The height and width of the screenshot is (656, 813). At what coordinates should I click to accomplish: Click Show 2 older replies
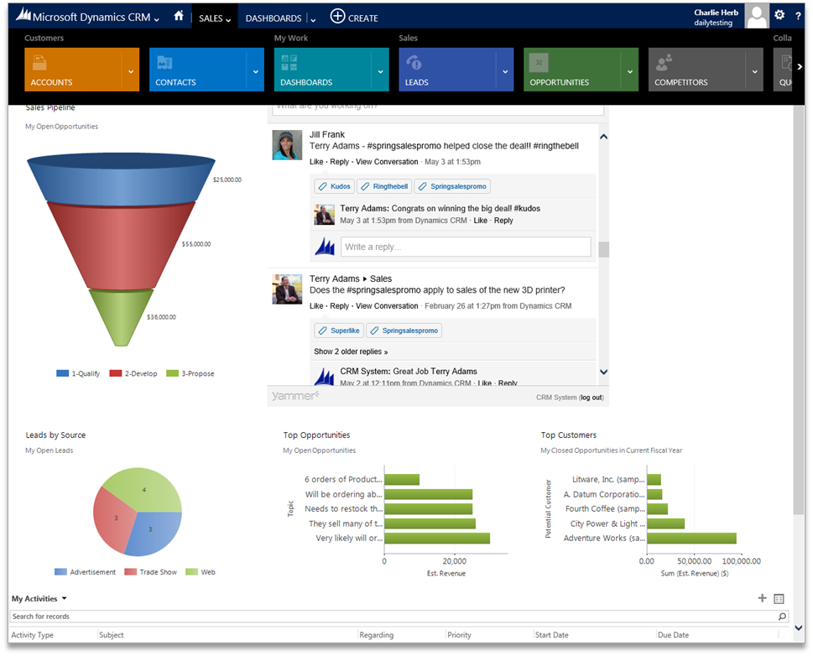click(351, 351)
